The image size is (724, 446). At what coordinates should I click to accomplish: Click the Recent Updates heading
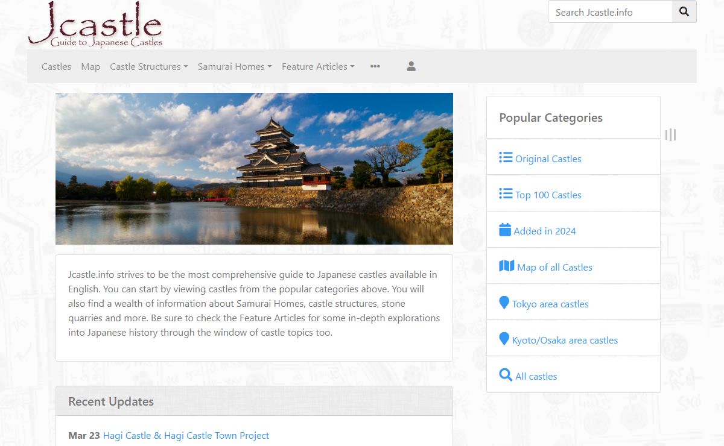point(111,401)
